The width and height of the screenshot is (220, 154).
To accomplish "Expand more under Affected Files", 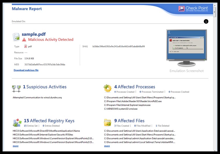I will coord(107,146).
